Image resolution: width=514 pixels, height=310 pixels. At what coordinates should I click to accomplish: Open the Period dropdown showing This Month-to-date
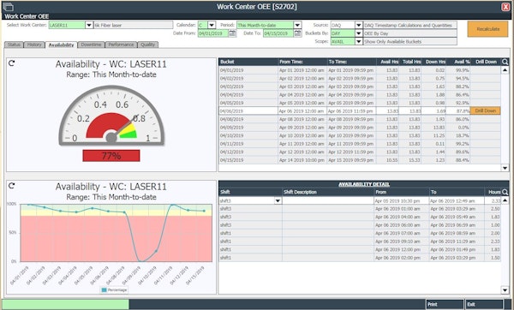[x=297, y=25]
